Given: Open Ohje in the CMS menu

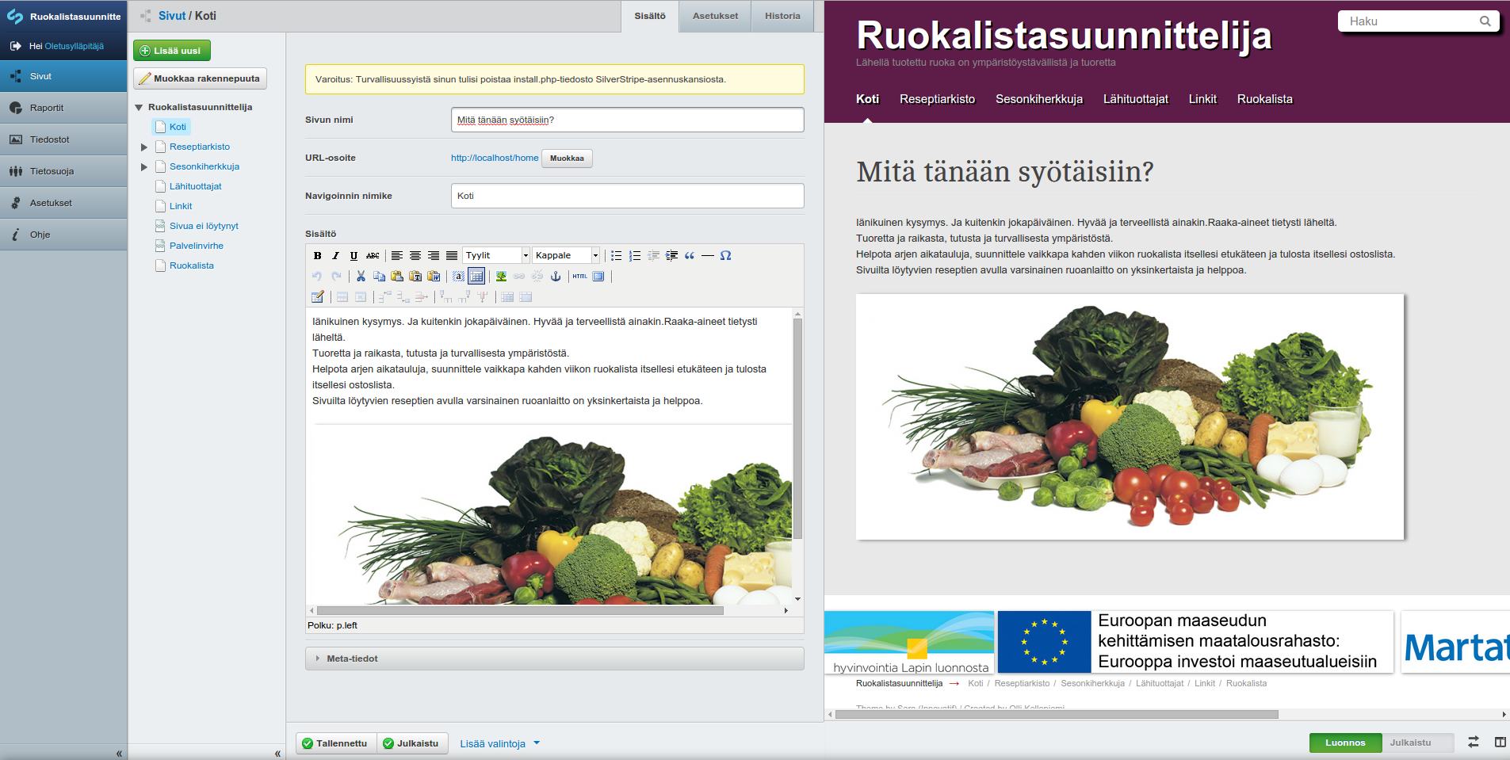Looking at the screenshot, I should pos(63,235).
